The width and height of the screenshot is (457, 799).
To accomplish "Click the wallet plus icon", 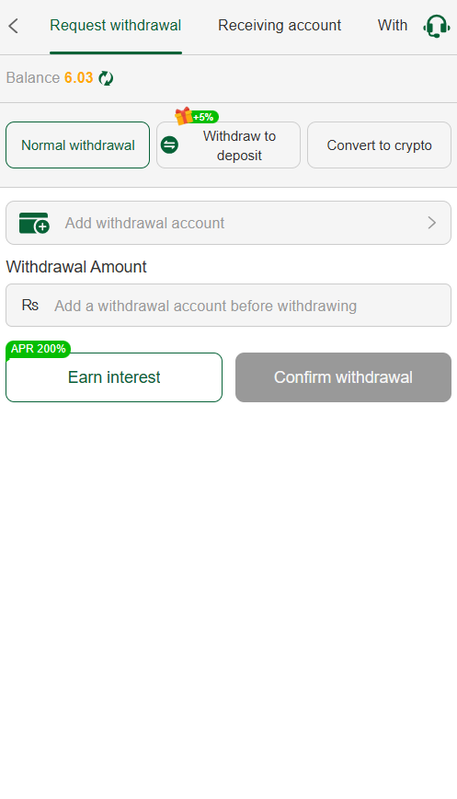I will pos(34,223).
